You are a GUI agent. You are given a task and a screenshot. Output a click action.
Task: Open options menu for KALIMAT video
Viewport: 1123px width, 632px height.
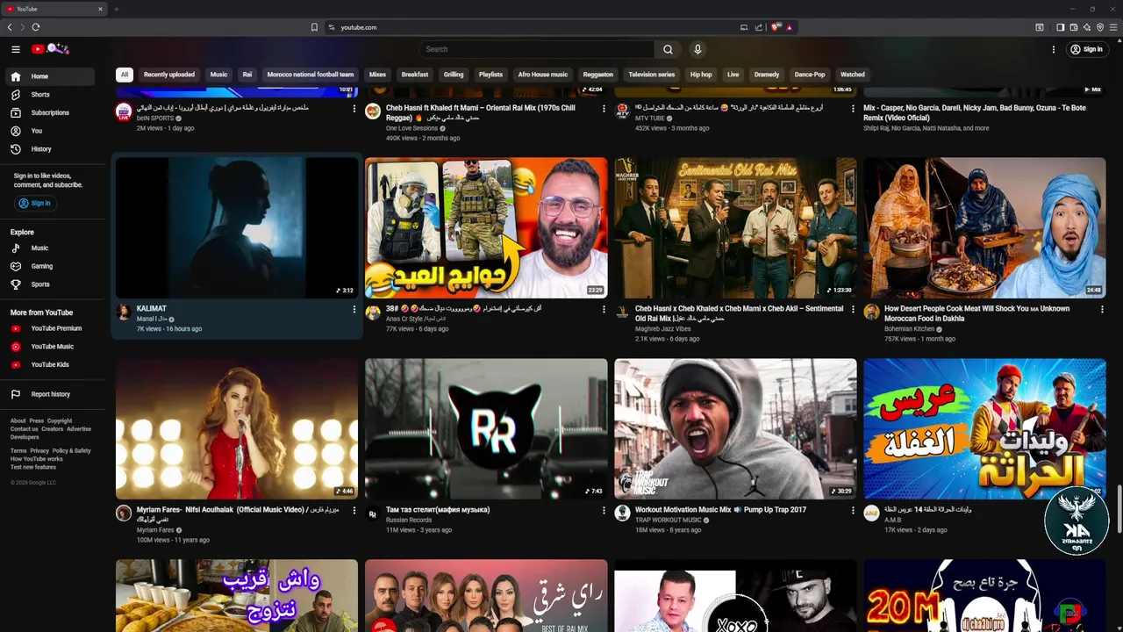point(354,309)
